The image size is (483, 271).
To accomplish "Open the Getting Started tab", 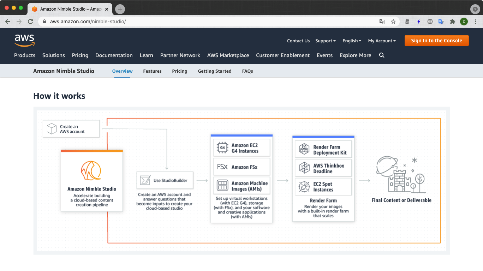I will point(214,71).
